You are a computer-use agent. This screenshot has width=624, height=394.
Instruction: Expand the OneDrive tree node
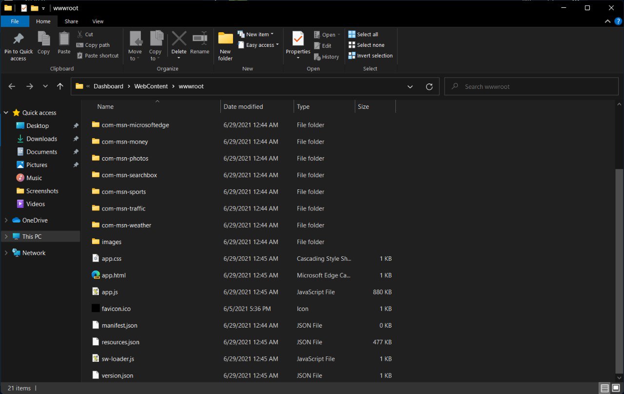tap(6, 220)
